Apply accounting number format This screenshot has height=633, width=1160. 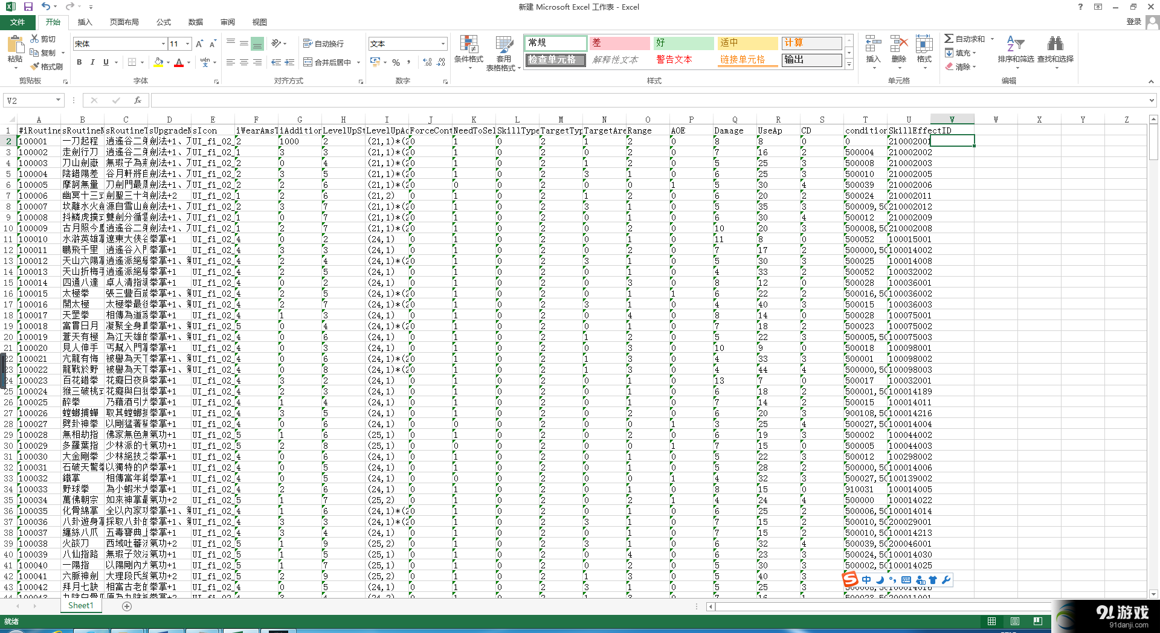pos(375,62)
